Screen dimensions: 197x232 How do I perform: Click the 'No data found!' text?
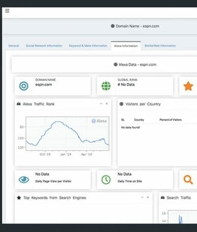[x=131, y=127]
